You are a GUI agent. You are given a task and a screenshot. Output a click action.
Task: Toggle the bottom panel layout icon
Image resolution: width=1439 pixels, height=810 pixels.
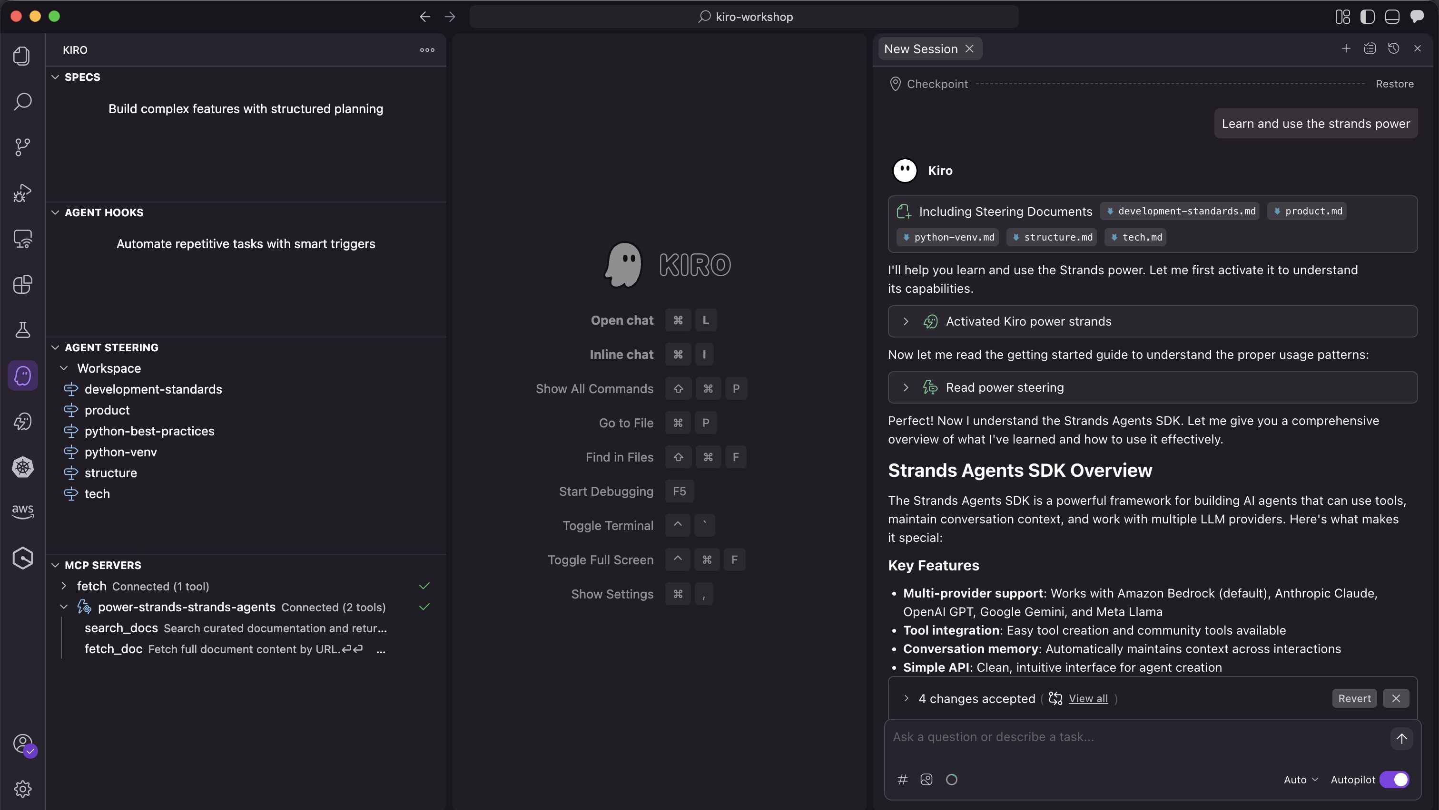(1391, 17)
